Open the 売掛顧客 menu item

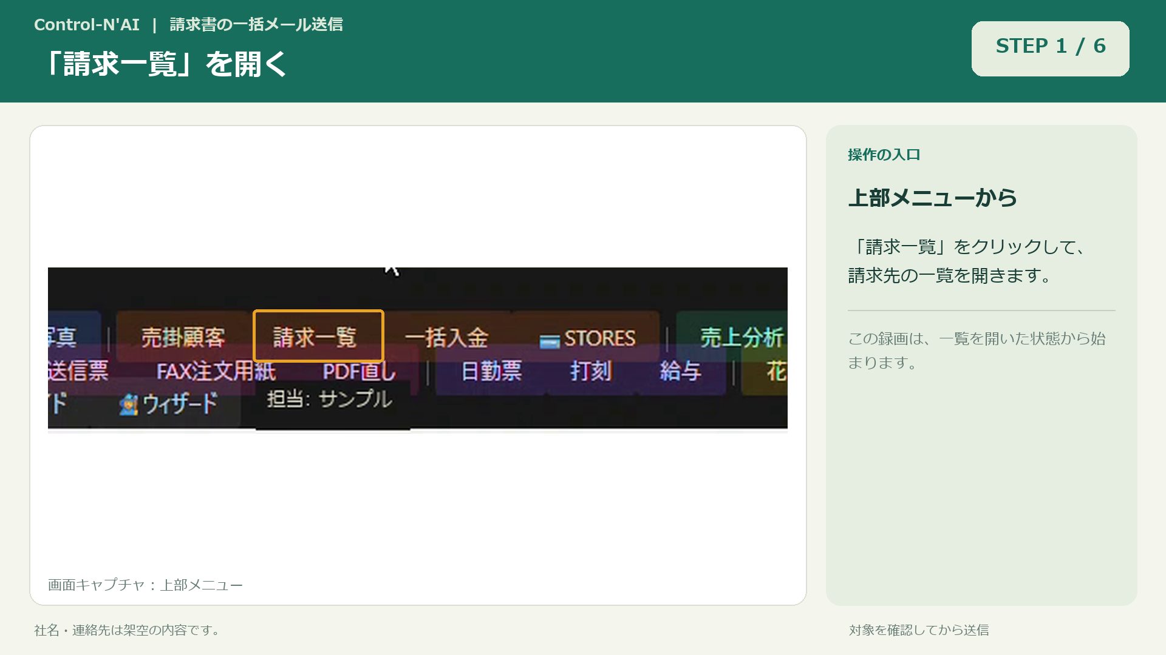183,337
